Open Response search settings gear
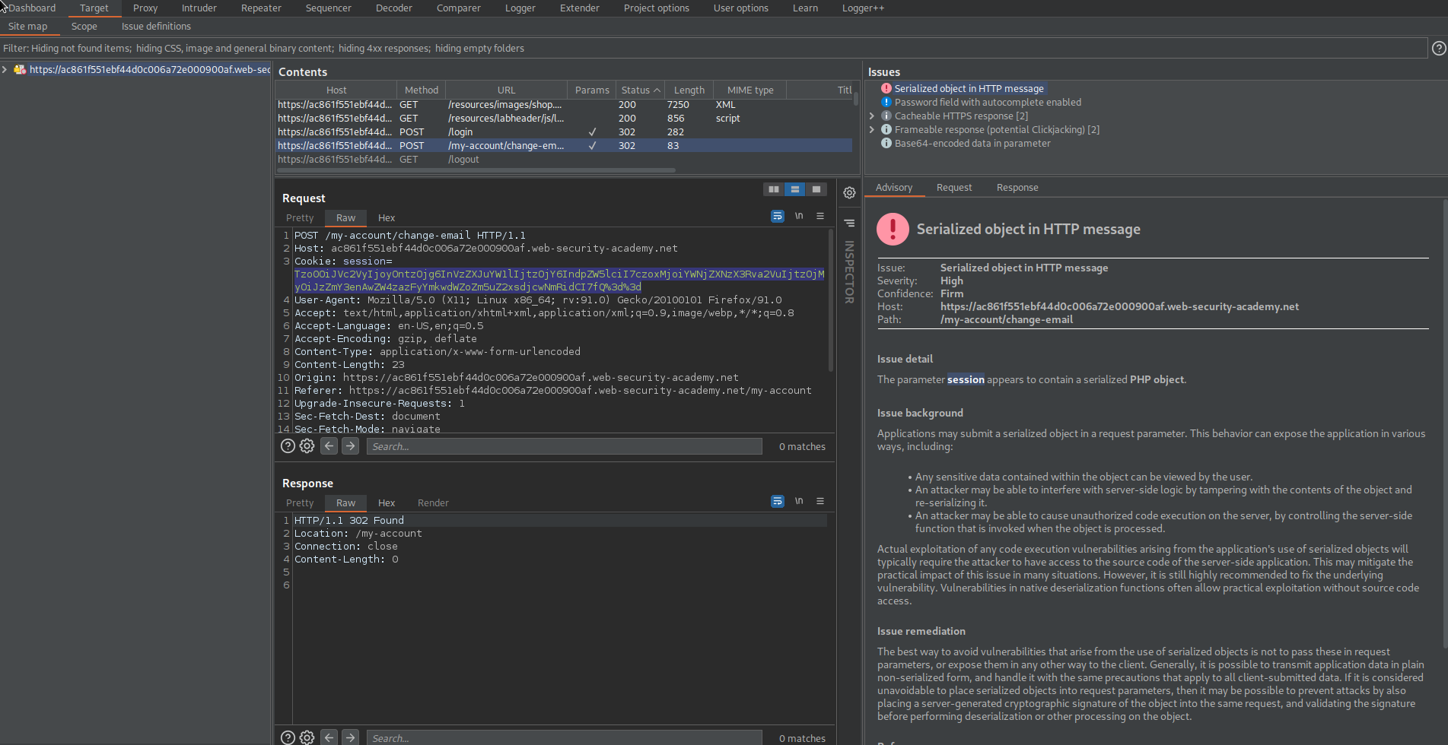This screenshot has height=745, width=1448. pos(307,737)
